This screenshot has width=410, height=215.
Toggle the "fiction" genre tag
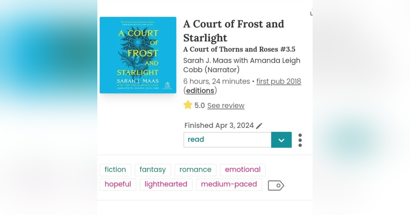coord(115,170)
